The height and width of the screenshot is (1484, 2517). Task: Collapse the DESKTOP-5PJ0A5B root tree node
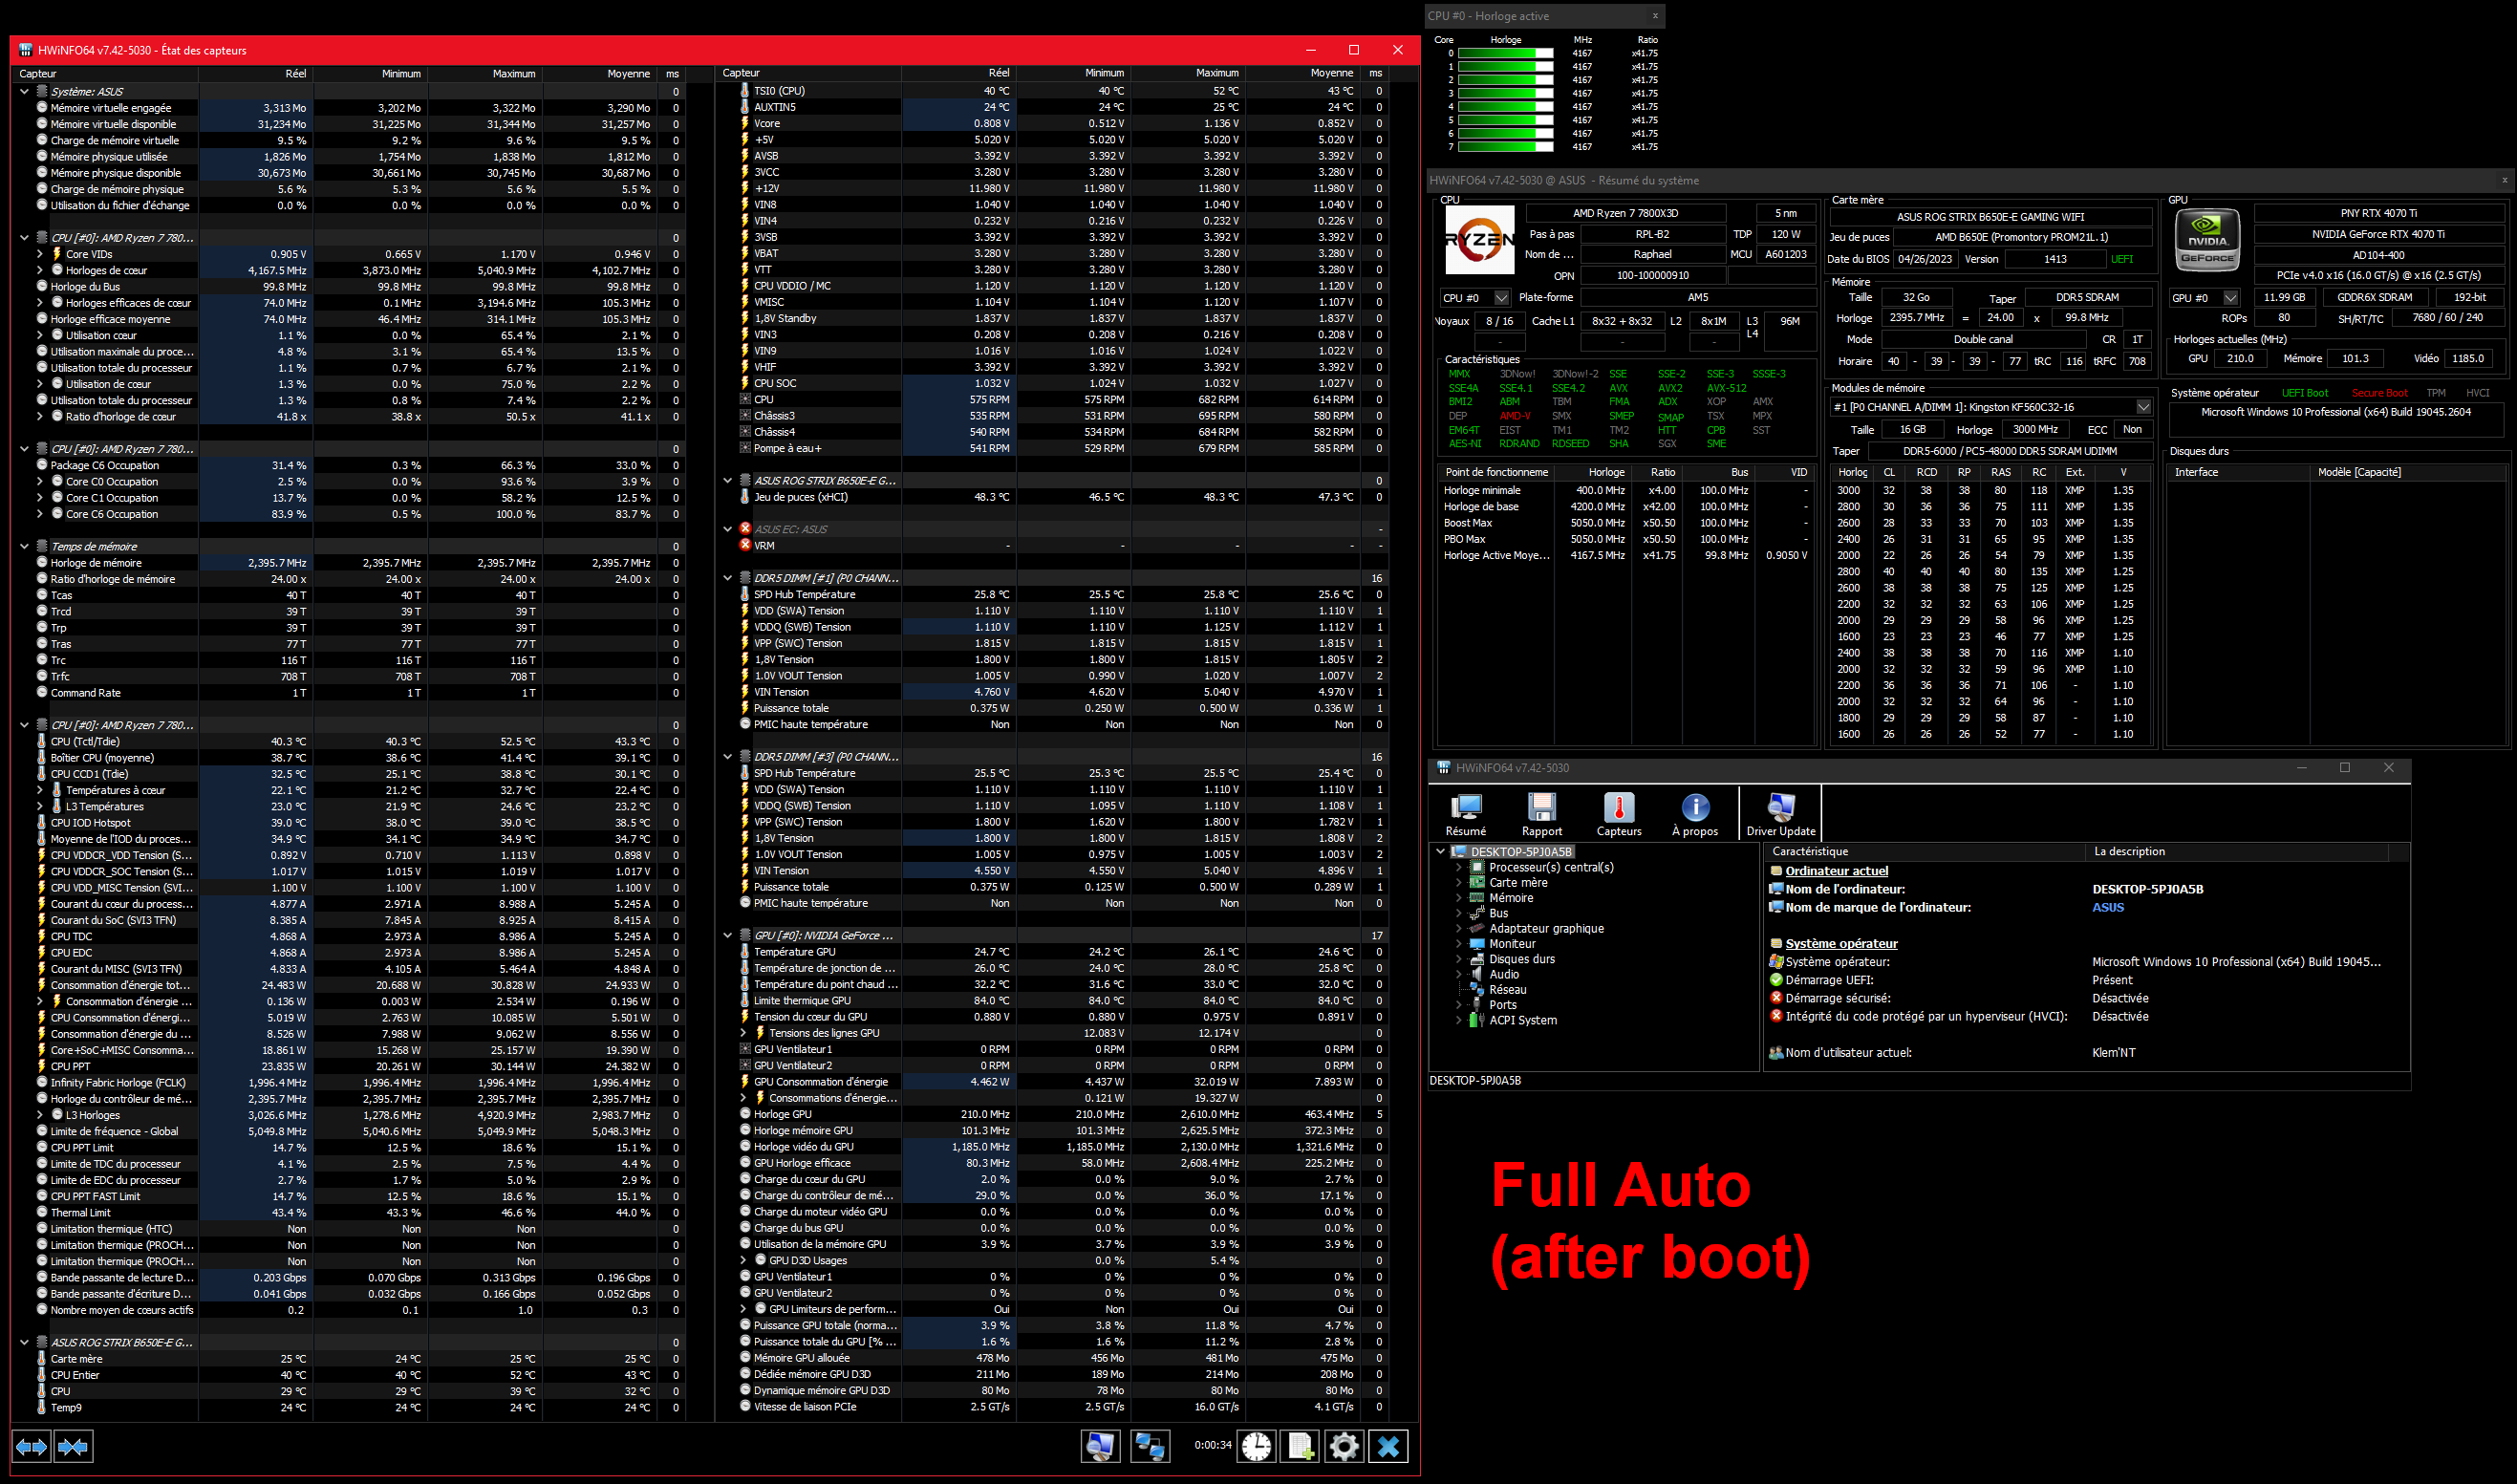coord(1441,852)
